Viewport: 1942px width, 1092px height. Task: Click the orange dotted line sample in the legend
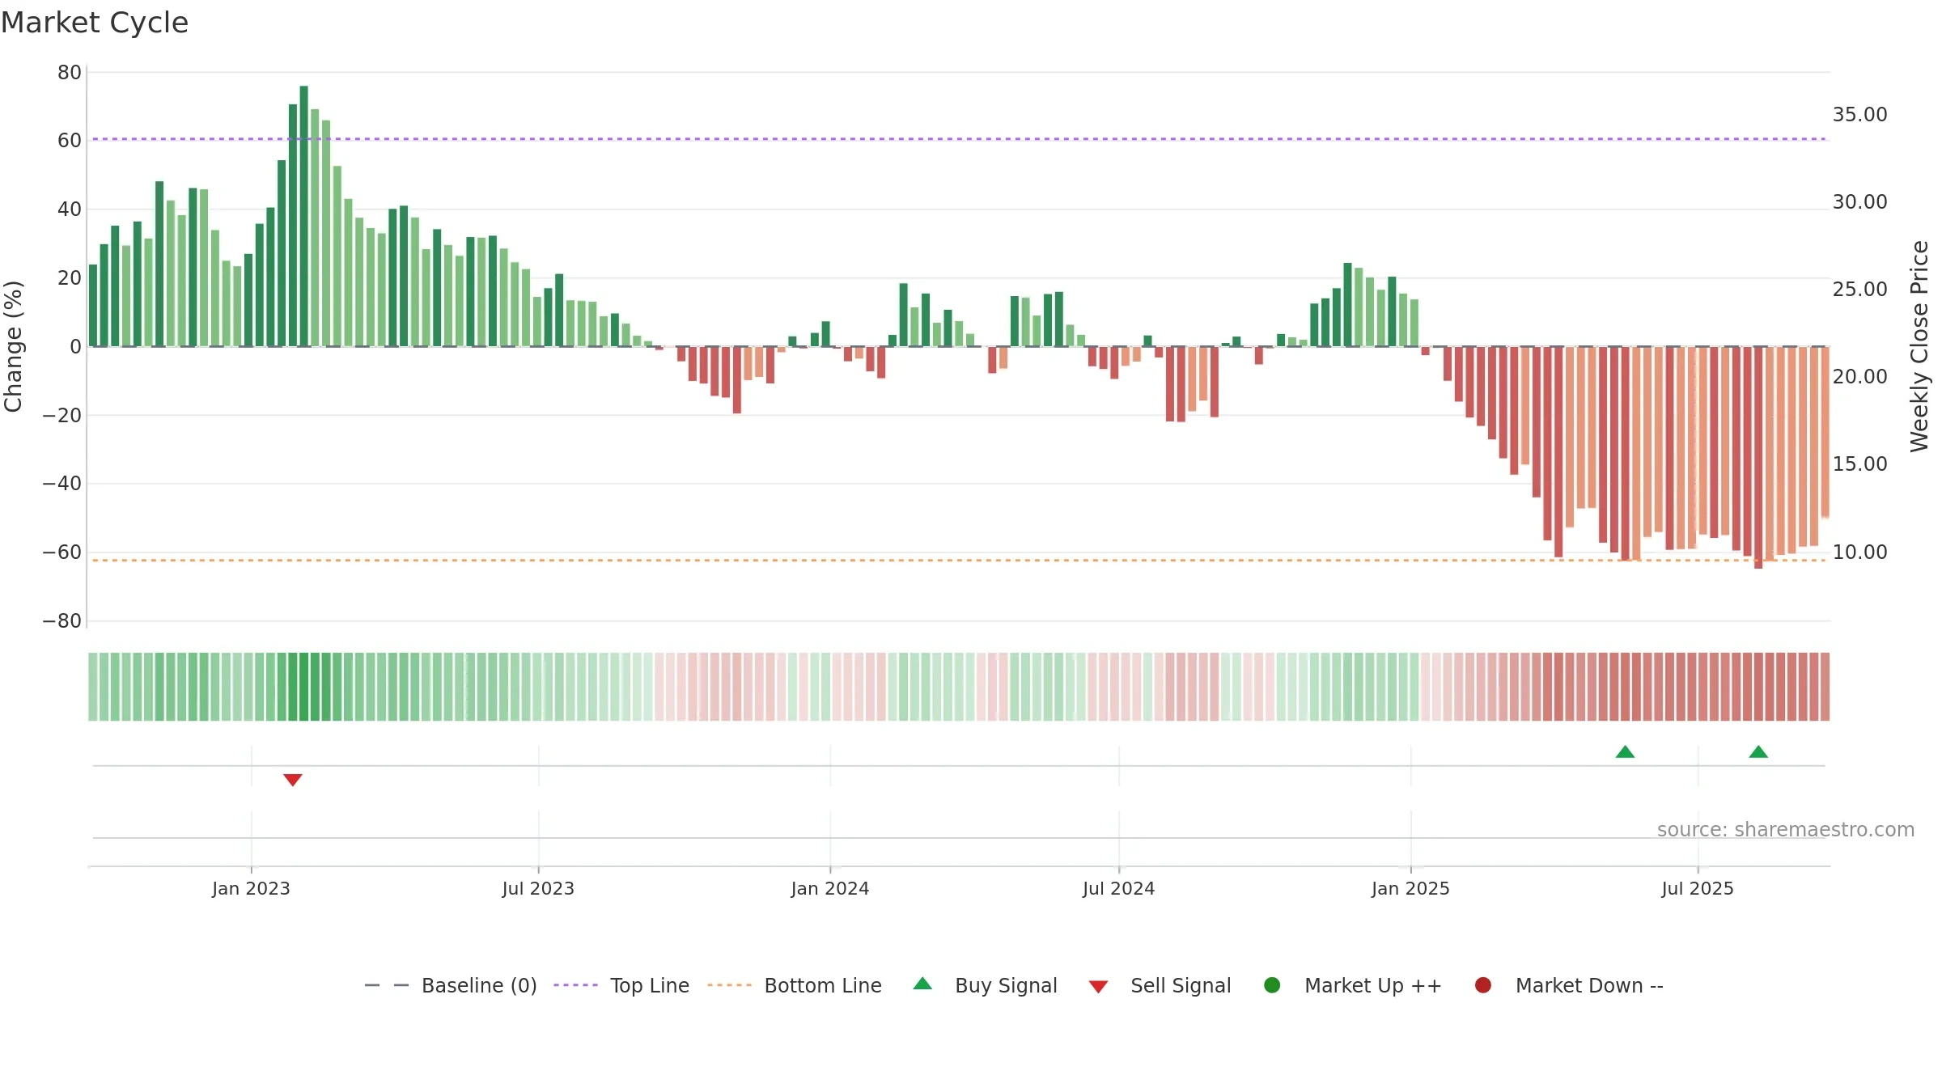(x=729, y=985)
